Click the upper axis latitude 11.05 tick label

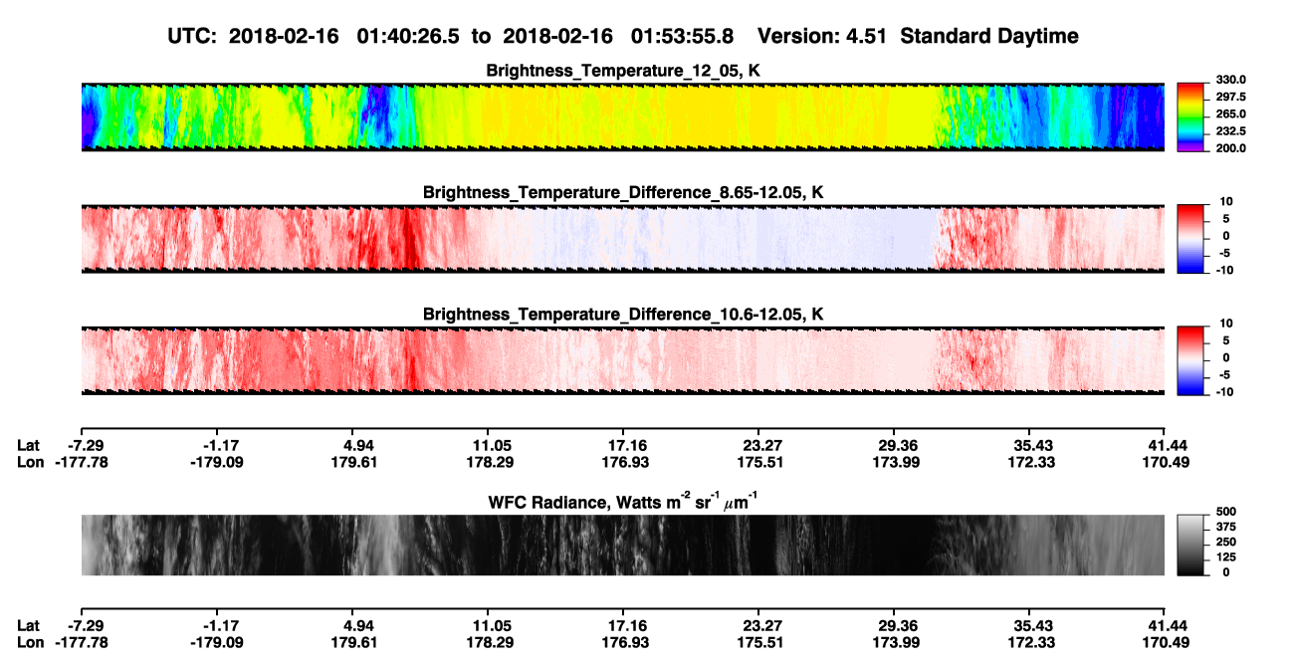[x=492, y=446]
